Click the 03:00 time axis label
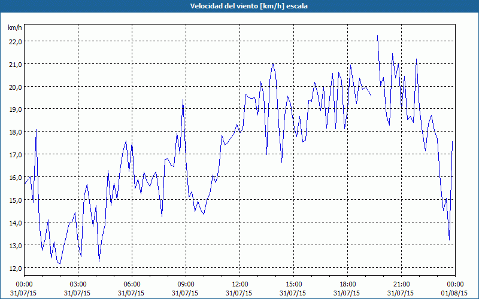This screenshot has height=299, width=479. tap(78, 285)
